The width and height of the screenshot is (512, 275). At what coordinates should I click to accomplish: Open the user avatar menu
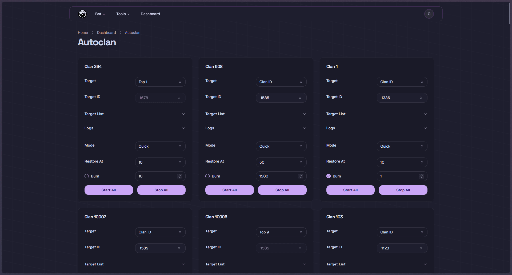tap(429, 14)
